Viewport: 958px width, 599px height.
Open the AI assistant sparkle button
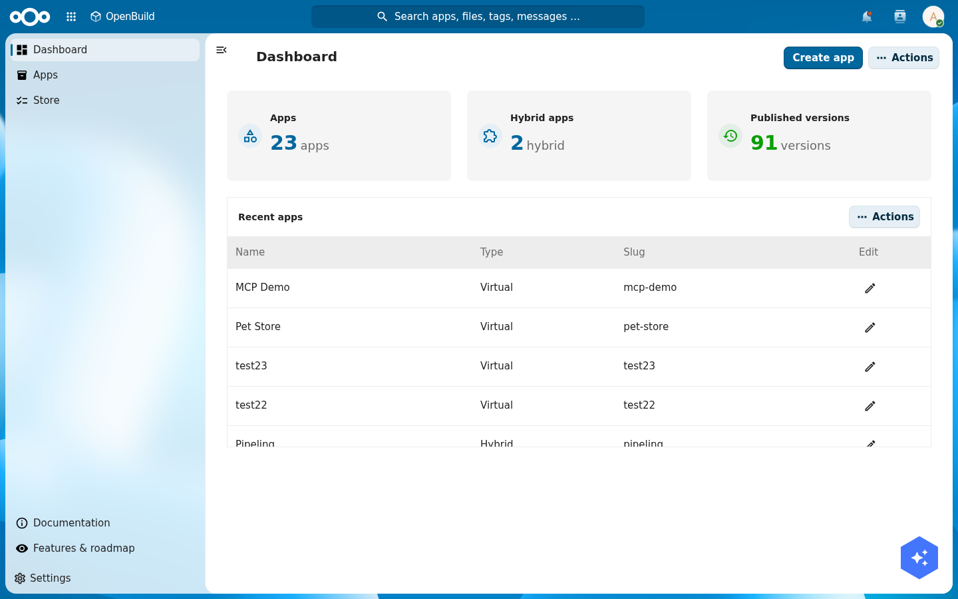tap(919, 558)
